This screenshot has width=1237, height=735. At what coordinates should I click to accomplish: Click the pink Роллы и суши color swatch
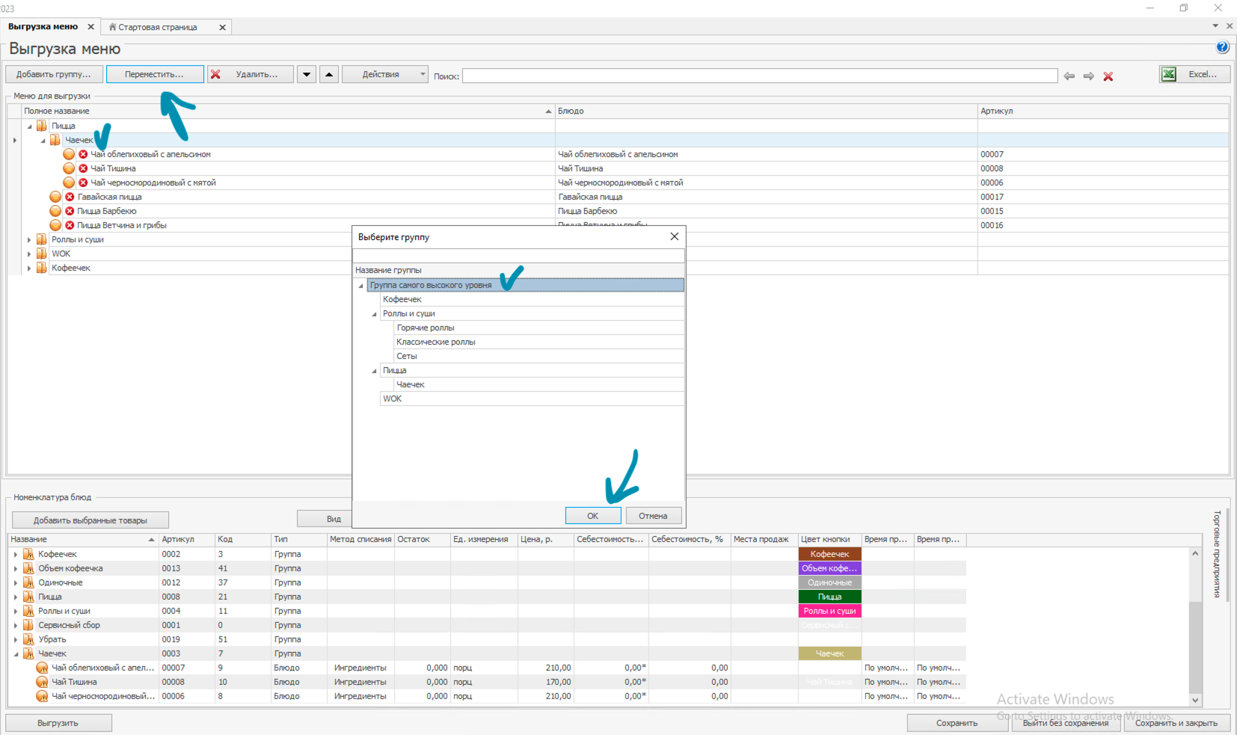point(829,611)
